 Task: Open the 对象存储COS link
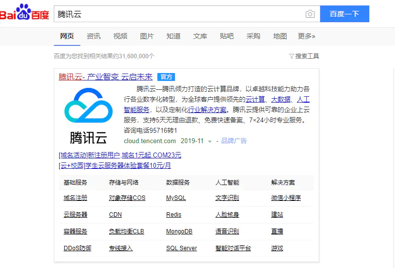(127, 198)
